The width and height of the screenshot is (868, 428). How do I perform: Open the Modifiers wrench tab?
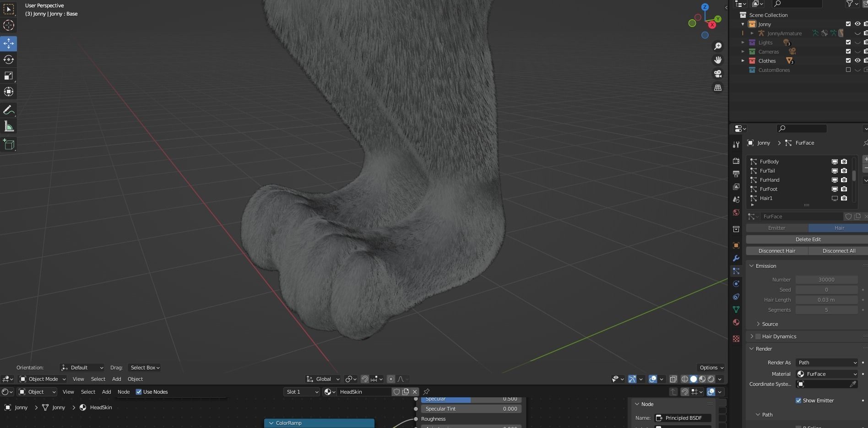pyautogui.click(x=736, y=258)
